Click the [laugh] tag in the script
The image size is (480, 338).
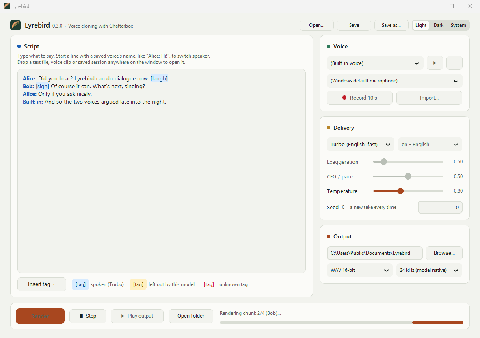[159, 79]
